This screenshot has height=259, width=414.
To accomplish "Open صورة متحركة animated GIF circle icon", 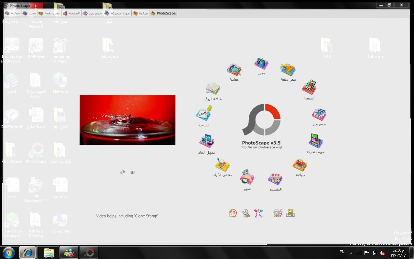I will click(x=316, y=142).
